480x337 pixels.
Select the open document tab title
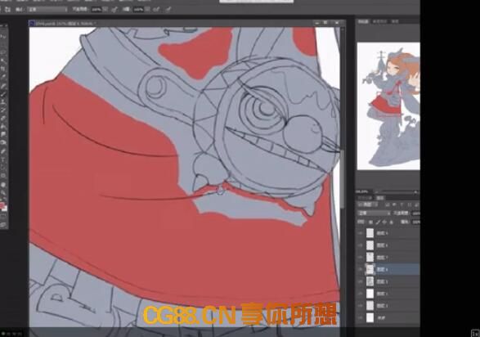click(65, 23)
